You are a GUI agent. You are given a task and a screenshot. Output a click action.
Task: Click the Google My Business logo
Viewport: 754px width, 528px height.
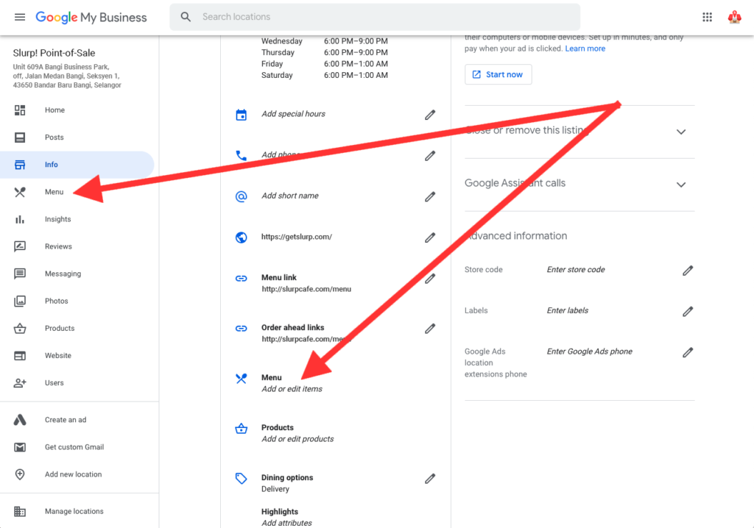91,18
